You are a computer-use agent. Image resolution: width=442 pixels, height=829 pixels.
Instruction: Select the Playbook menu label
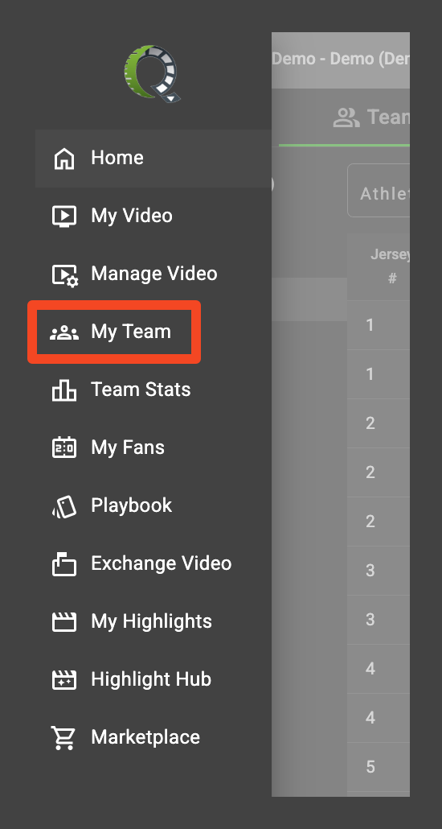[131, 505]
